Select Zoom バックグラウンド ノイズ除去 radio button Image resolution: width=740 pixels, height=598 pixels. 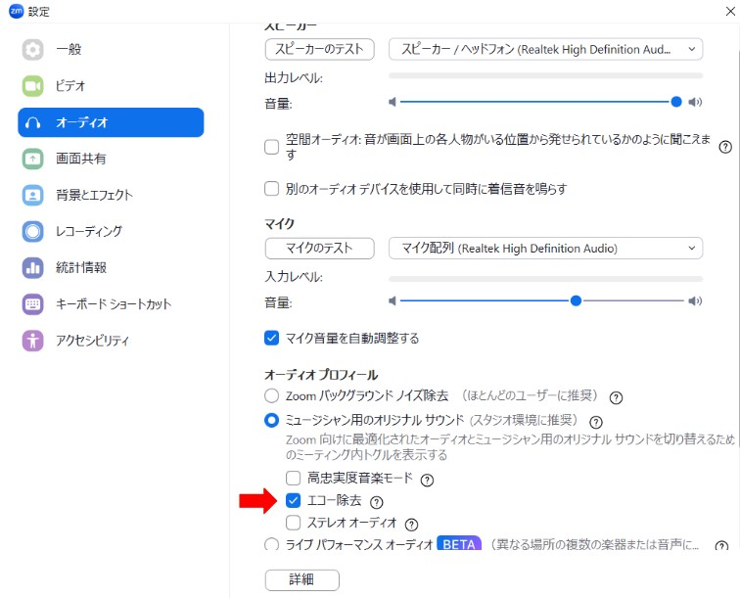click(x=272, y=395)
